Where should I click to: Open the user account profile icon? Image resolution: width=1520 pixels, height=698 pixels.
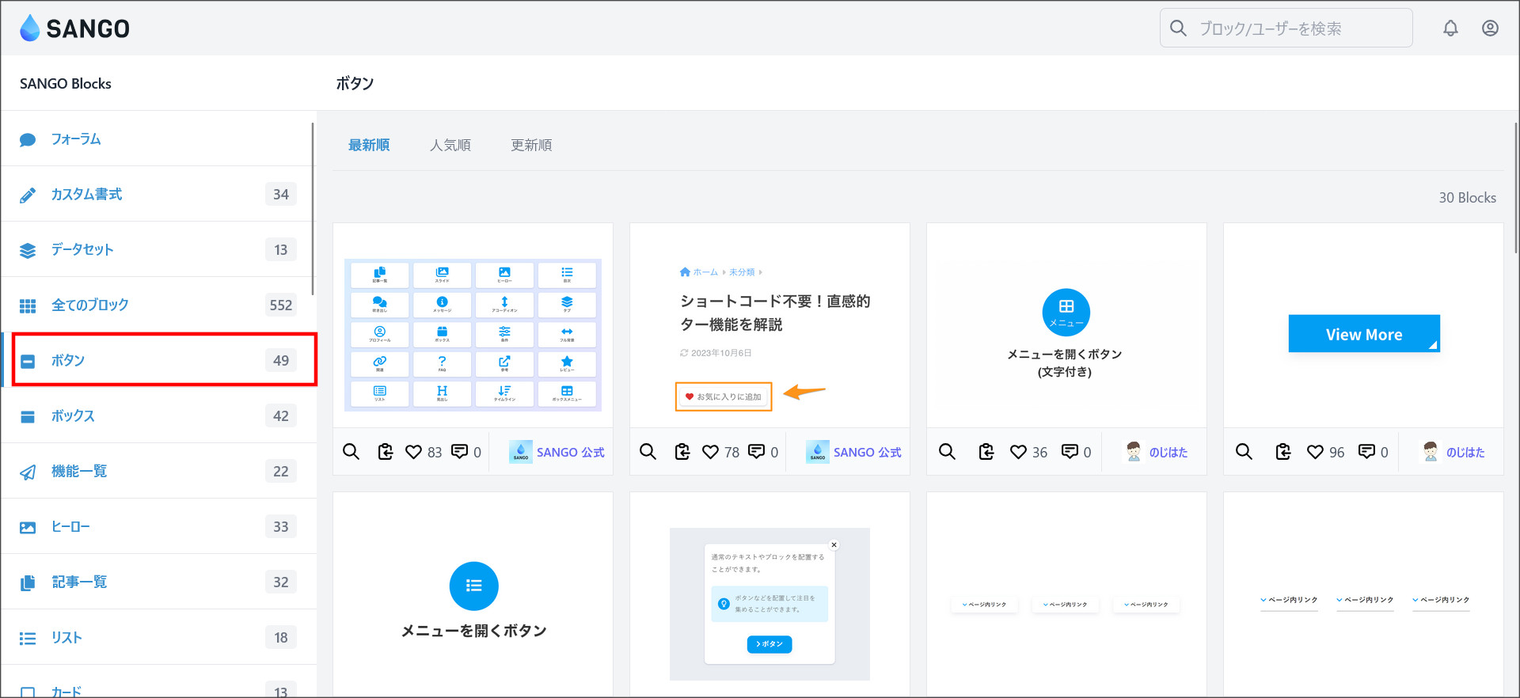point(1490,28)
